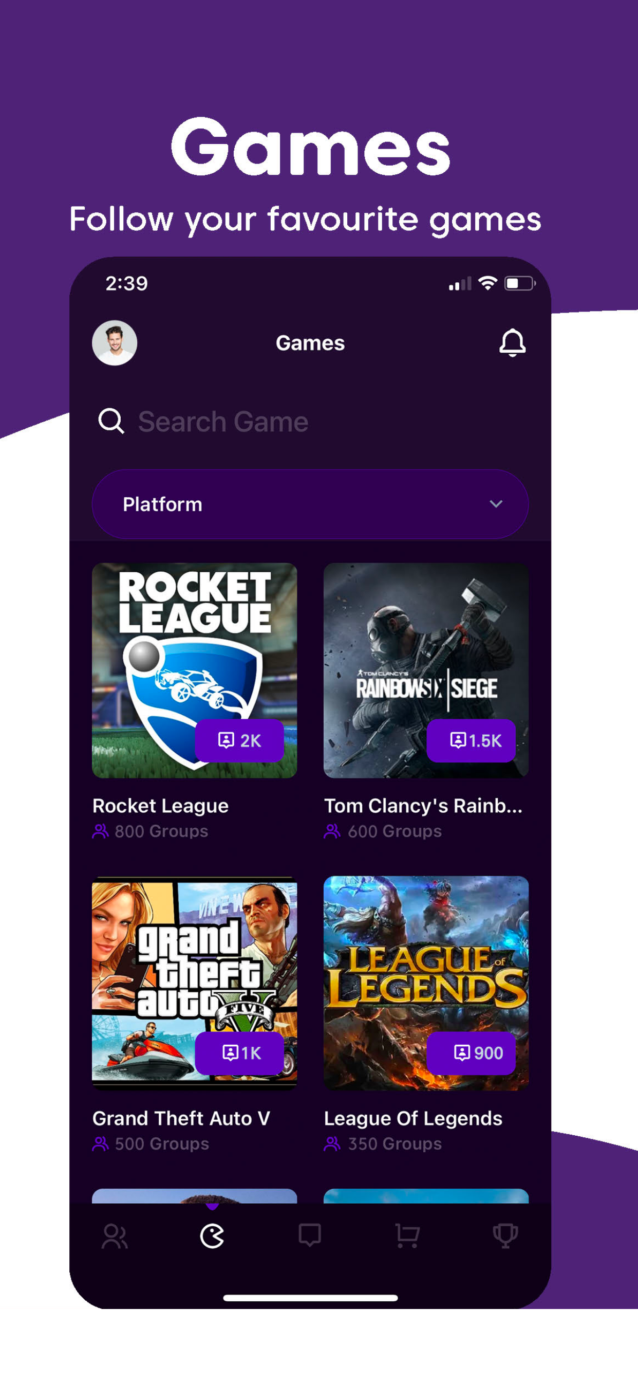This screenshot has width=638, height=1382.
Task: Tap the 1.5K followers badge
Action: click(471, 740)
